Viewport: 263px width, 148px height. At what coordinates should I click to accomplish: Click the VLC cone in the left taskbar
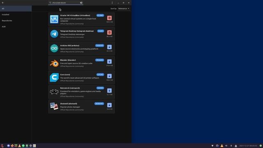coord(19,146)
